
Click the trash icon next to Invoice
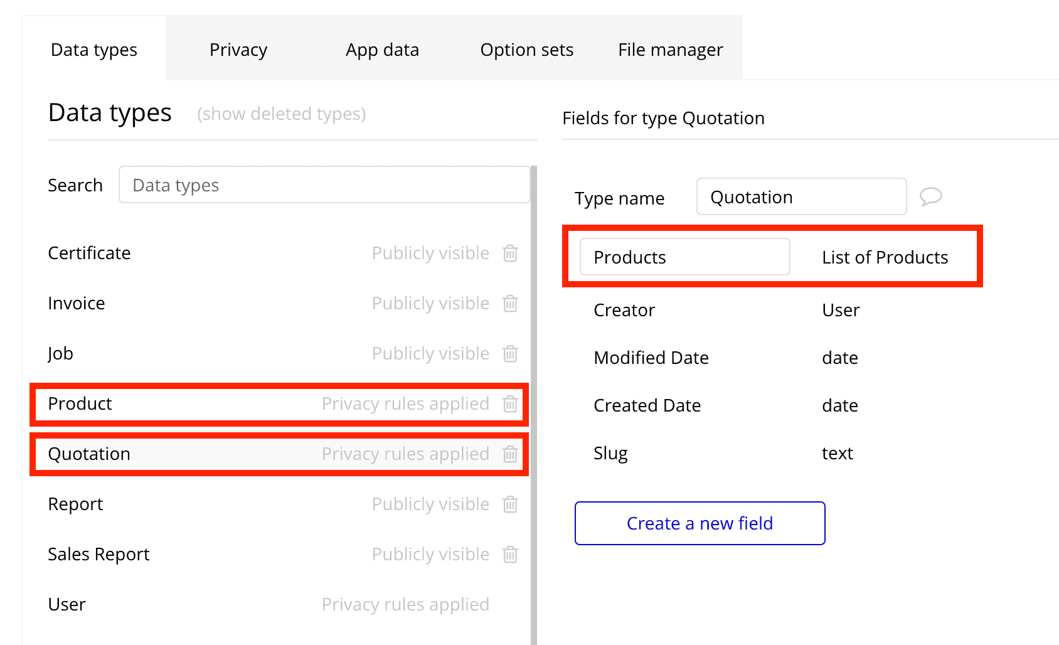510,303
